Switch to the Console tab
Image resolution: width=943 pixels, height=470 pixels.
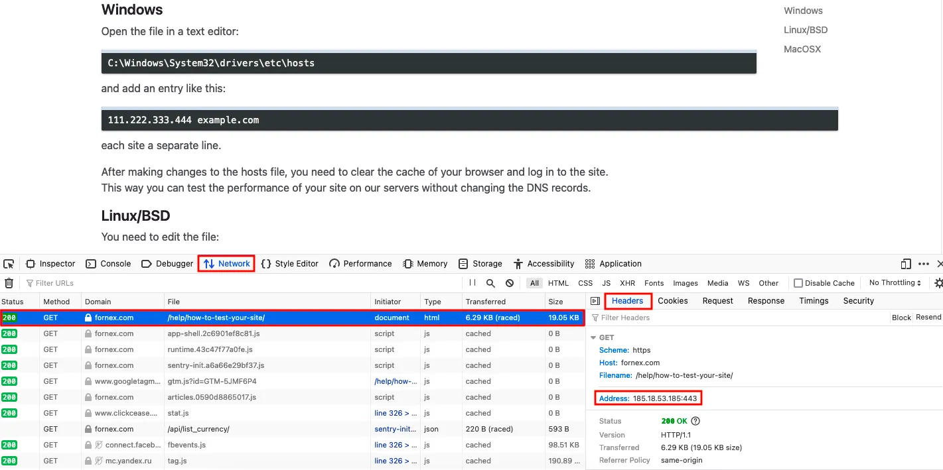(x=109, y=264)
